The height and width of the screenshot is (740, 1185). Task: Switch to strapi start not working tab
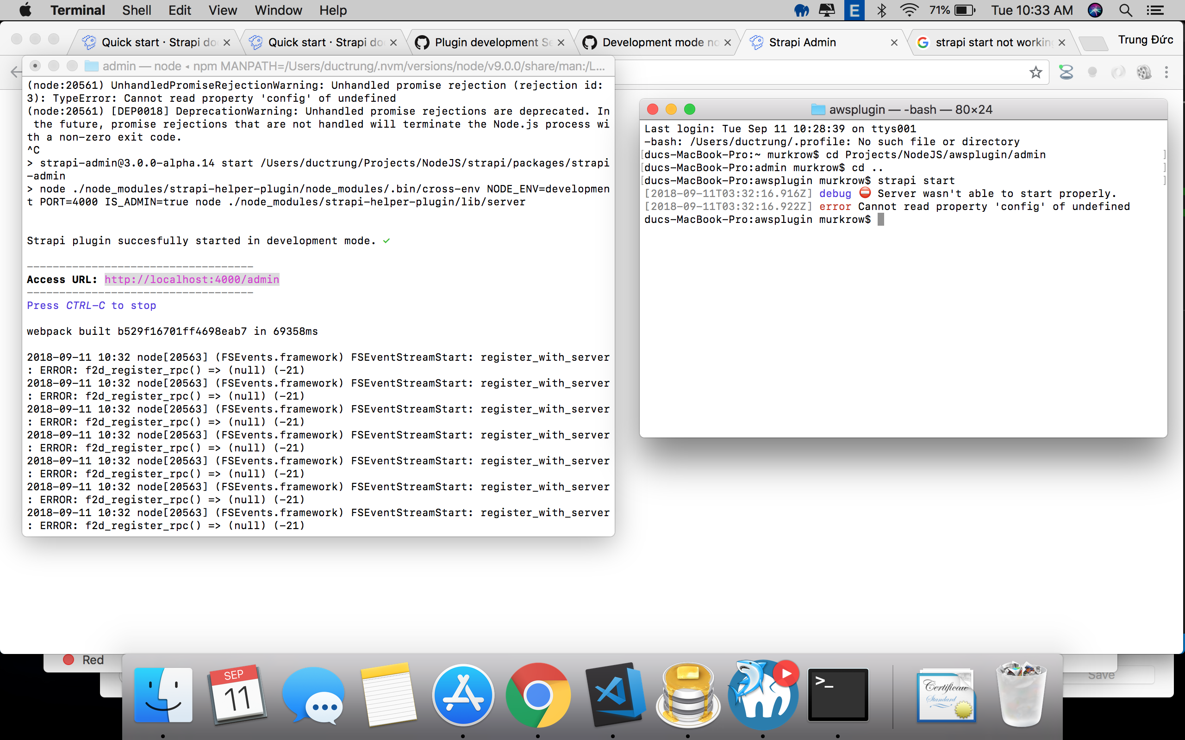coord(991,43)
